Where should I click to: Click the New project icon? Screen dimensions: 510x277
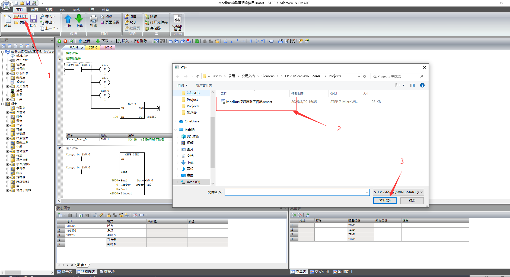tap(8, 20)
